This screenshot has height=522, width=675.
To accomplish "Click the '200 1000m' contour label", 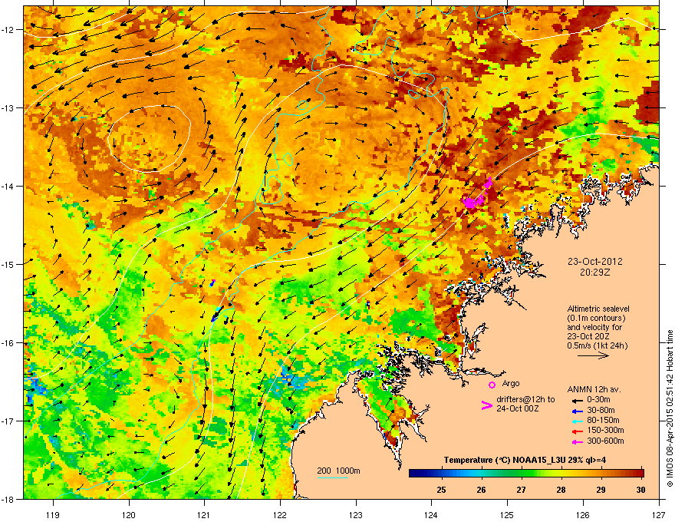I will coord(338,471).
